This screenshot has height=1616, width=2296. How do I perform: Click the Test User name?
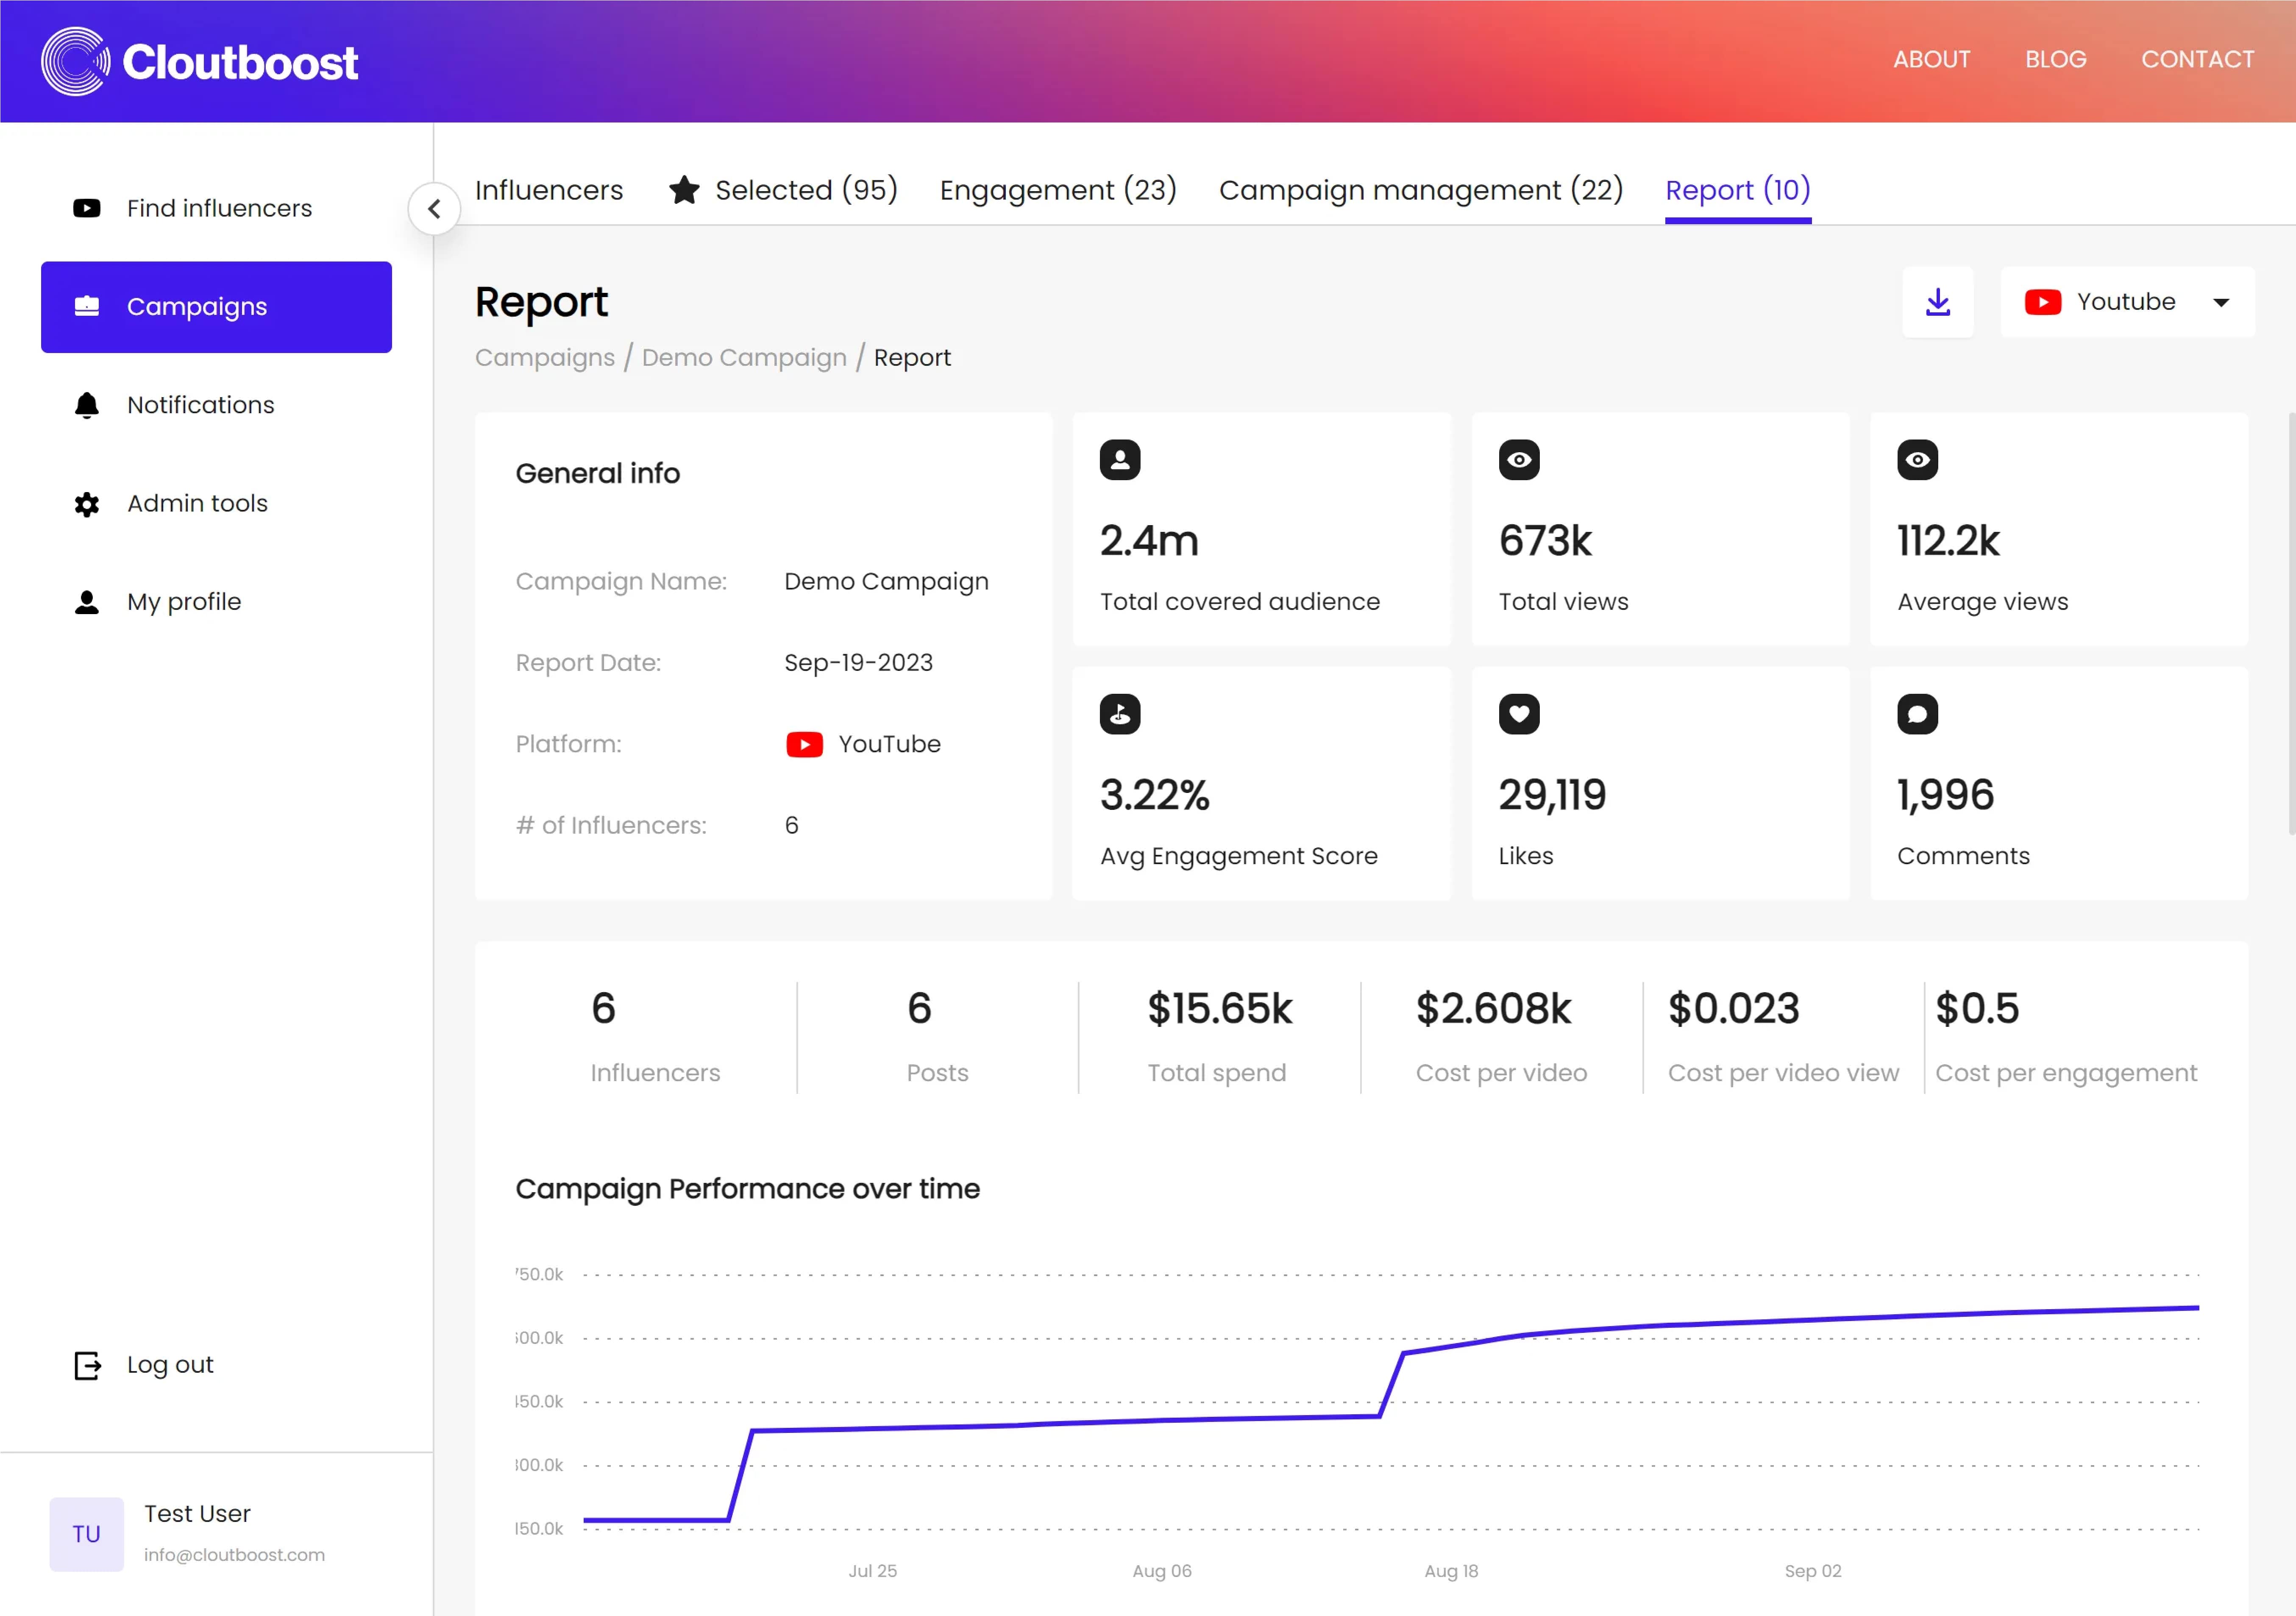197,1514
